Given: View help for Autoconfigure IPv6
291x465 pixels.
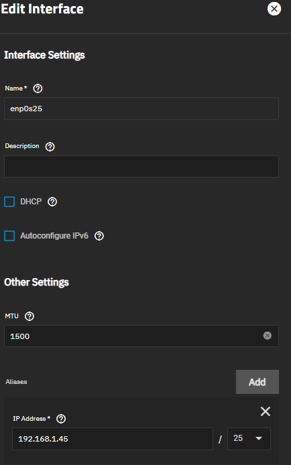Looking at the screenshot, I should point(99,236).
